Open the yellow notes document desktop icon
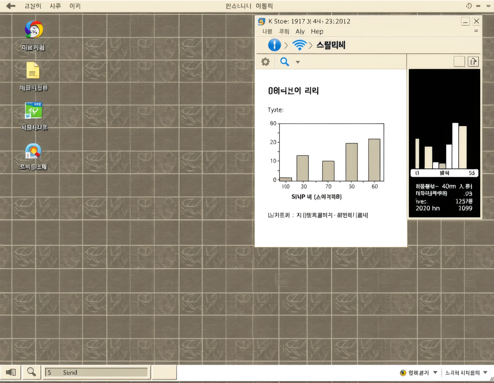The image size is (494, 383). tap(33, 70)
